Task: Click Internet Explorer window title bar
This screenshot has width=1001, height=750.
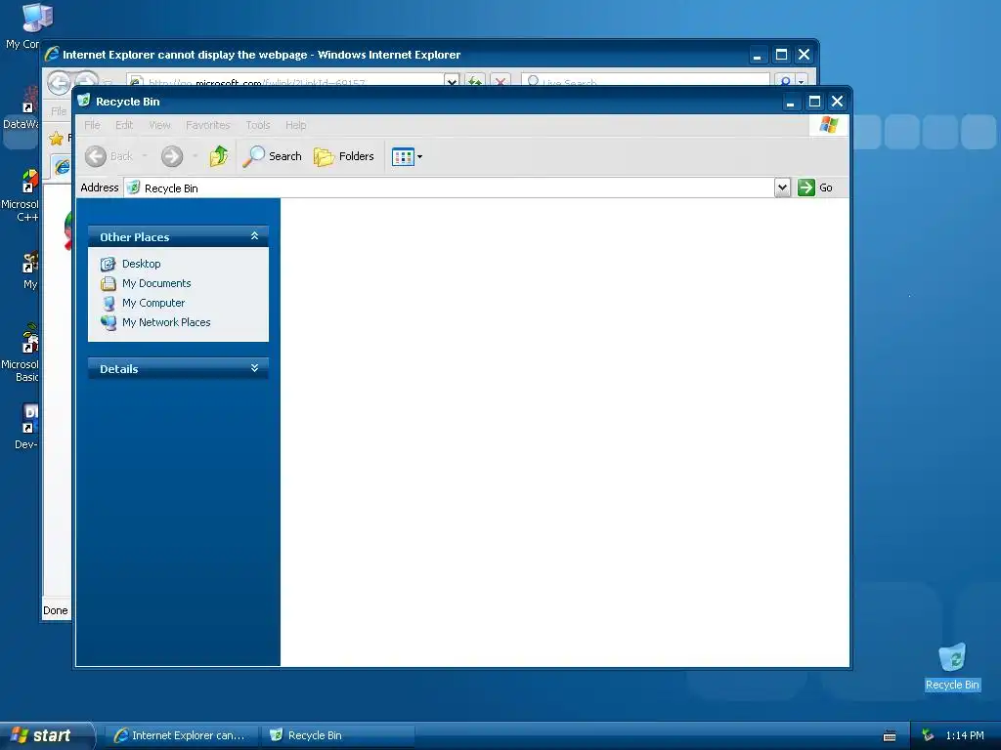Action: (x=396, y=55)
